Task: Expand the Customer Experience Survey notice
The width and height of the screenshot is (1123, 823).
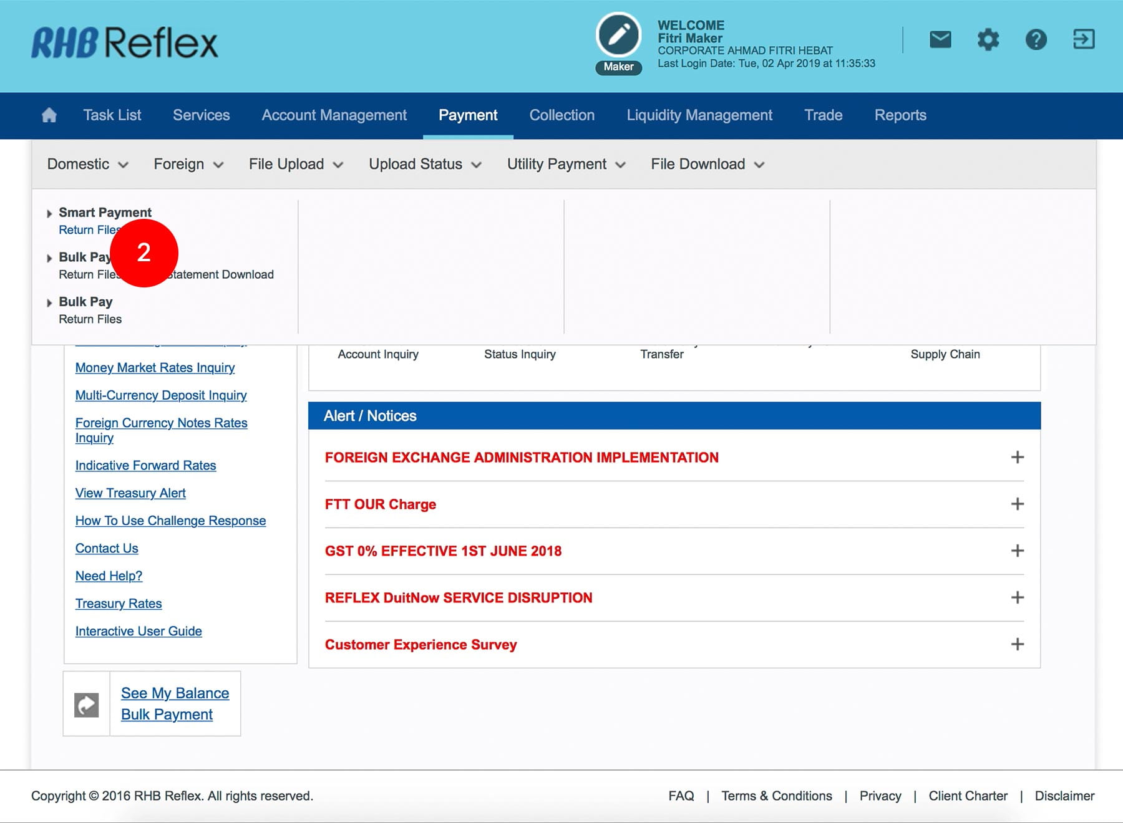Action: (x=1017, y=644)
